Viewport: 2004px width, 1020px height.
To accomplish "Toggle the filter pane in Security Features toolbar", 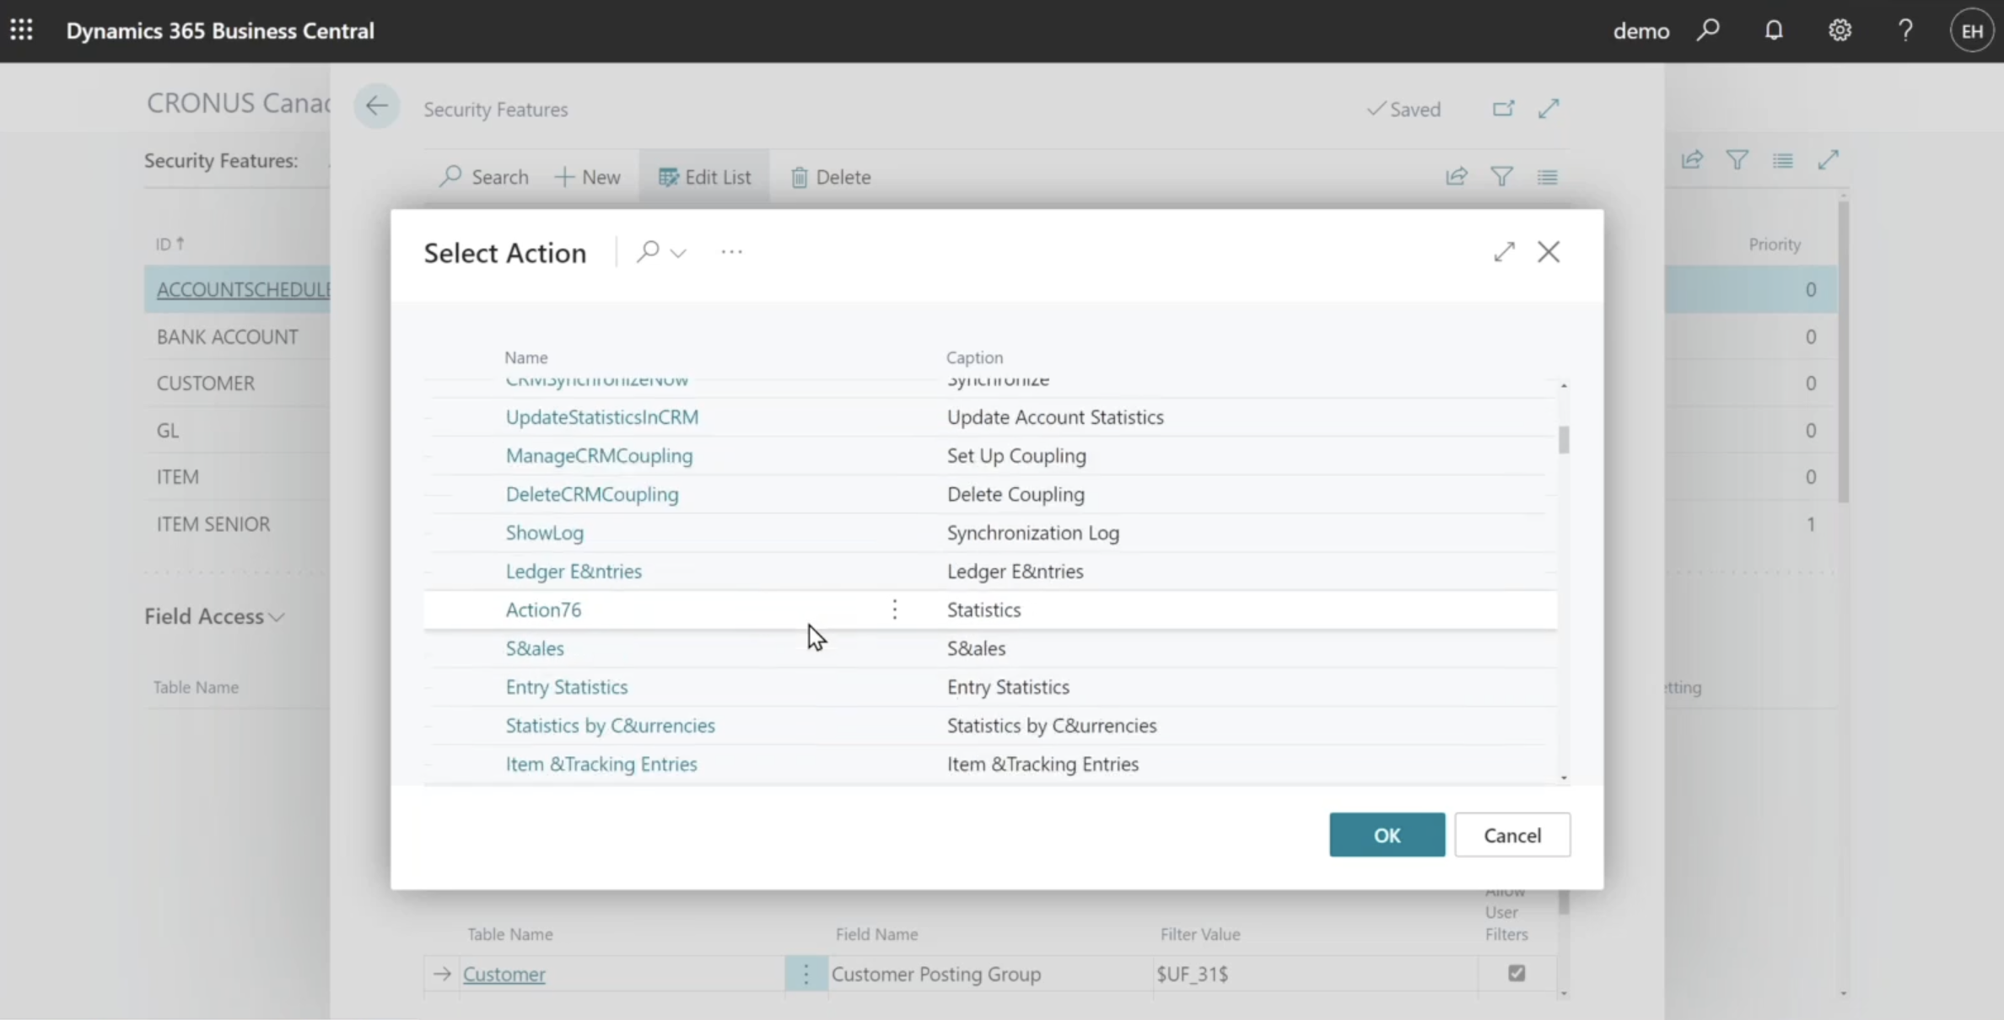I will 1502,176.
